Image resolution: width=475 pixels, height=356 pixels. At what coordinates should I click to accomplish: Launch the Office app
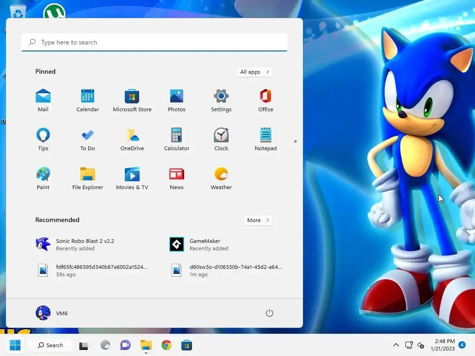coord(266,101)
